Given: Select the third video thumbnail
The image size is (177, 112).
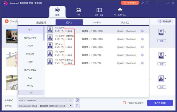Looking at the screenshot, I should point(12,83).
